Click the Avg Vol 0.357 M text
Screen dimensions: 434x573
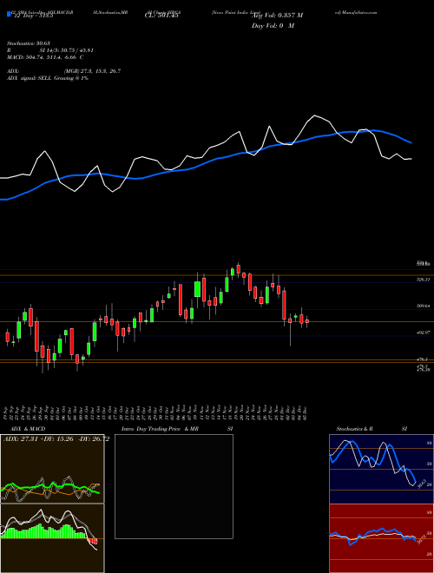pyautogui.click(x=277, y=16)
